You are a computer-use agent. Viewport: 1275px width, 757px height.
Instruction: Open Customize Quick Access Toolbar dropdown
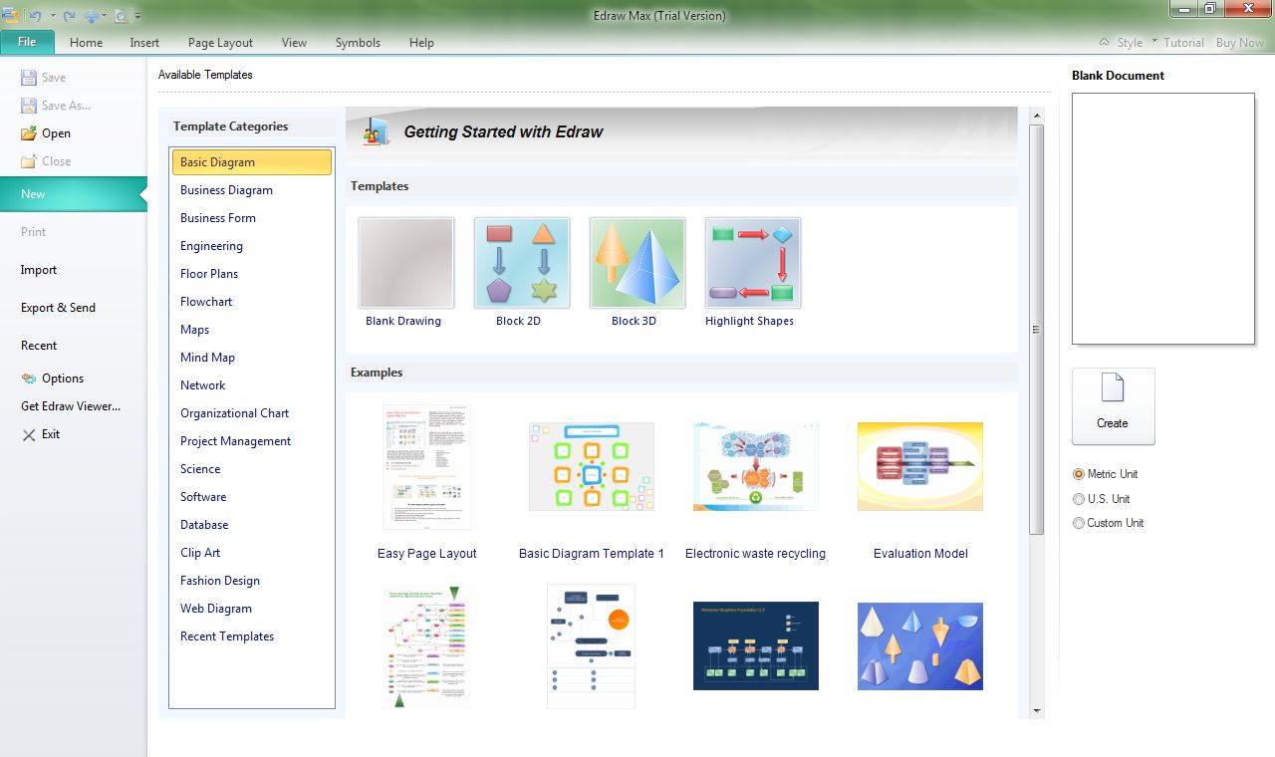tap(137, 17)
